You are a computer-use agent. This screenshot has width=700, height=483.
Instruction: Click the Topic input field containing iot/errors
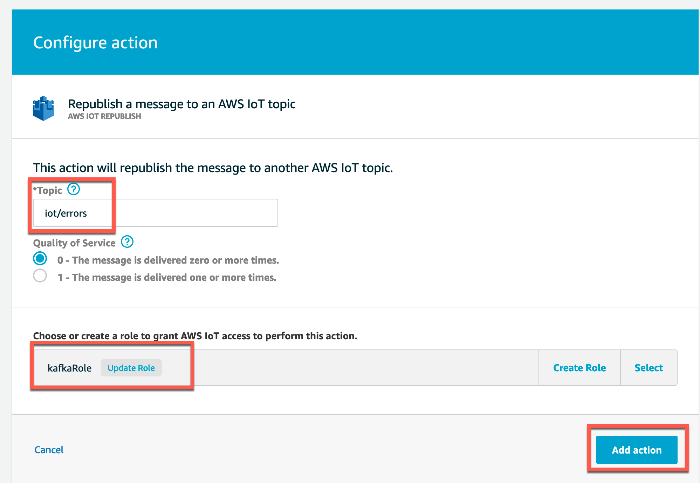coord(156,213)
